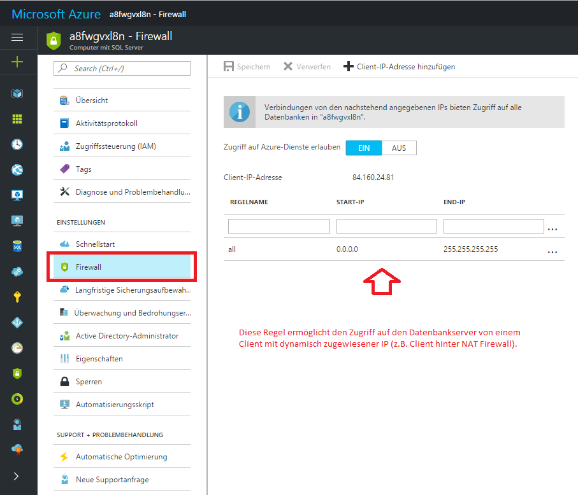Open Active Directory-Administrator item

[122, 336]
